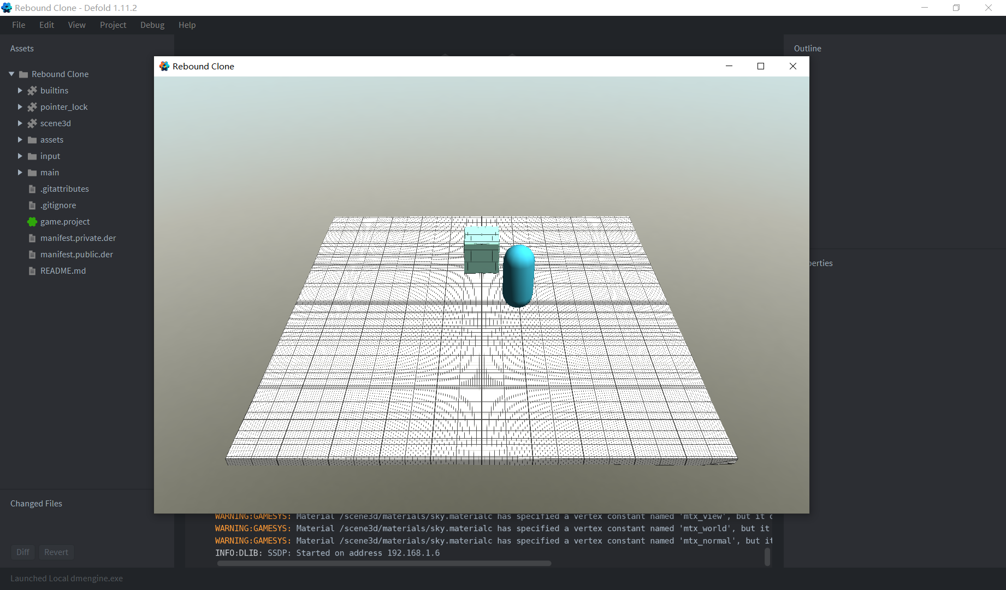This screenshot has height=590, width=1006.
Task: Expand the builtins tree arrow
Action: (20, 91)
